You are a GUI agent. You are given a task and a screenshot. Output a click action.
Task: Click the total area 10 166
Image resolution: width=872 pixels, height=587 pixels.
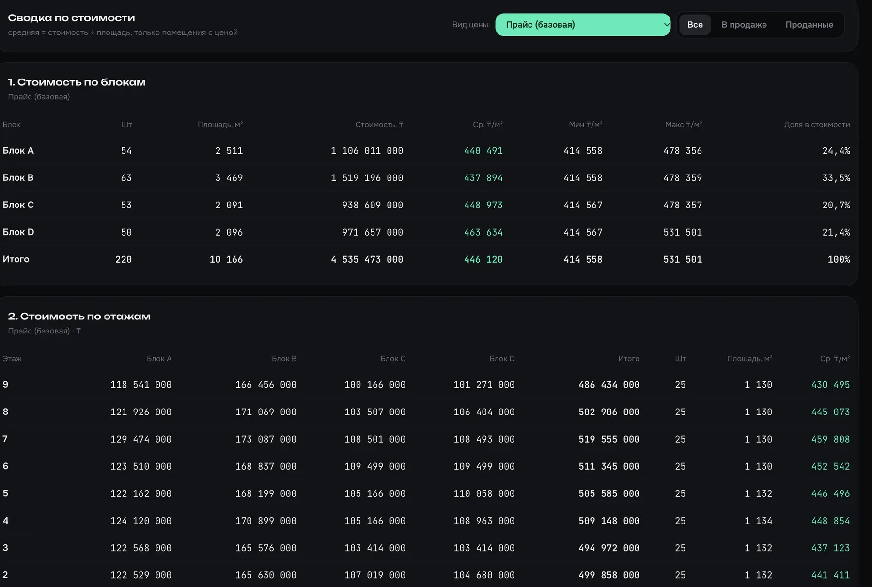point(226,259)
